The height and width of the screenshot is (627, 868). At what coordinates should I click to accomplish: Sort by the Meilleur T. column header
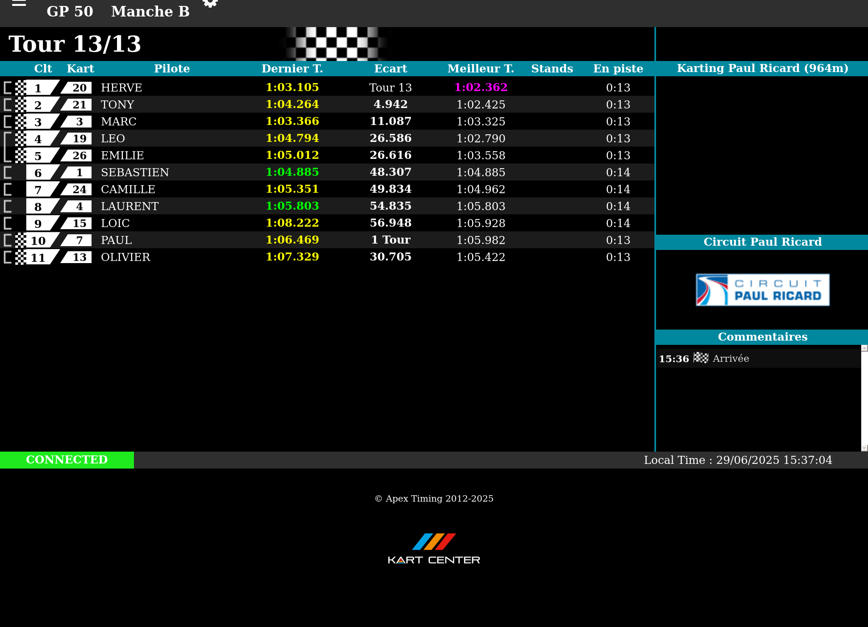coord(481,69)
